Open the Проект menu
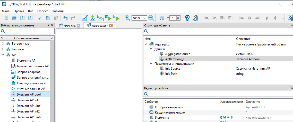 click(42, 11)
